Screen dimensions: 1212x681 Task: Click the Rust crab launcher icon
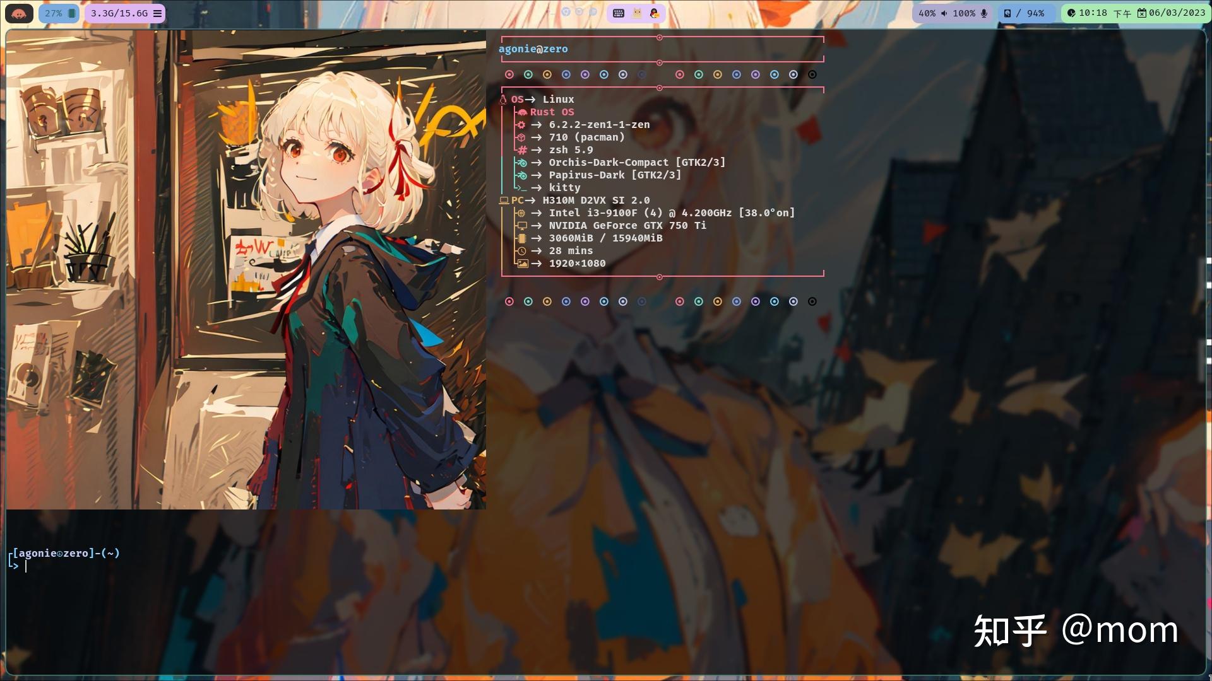click(19, 13)
